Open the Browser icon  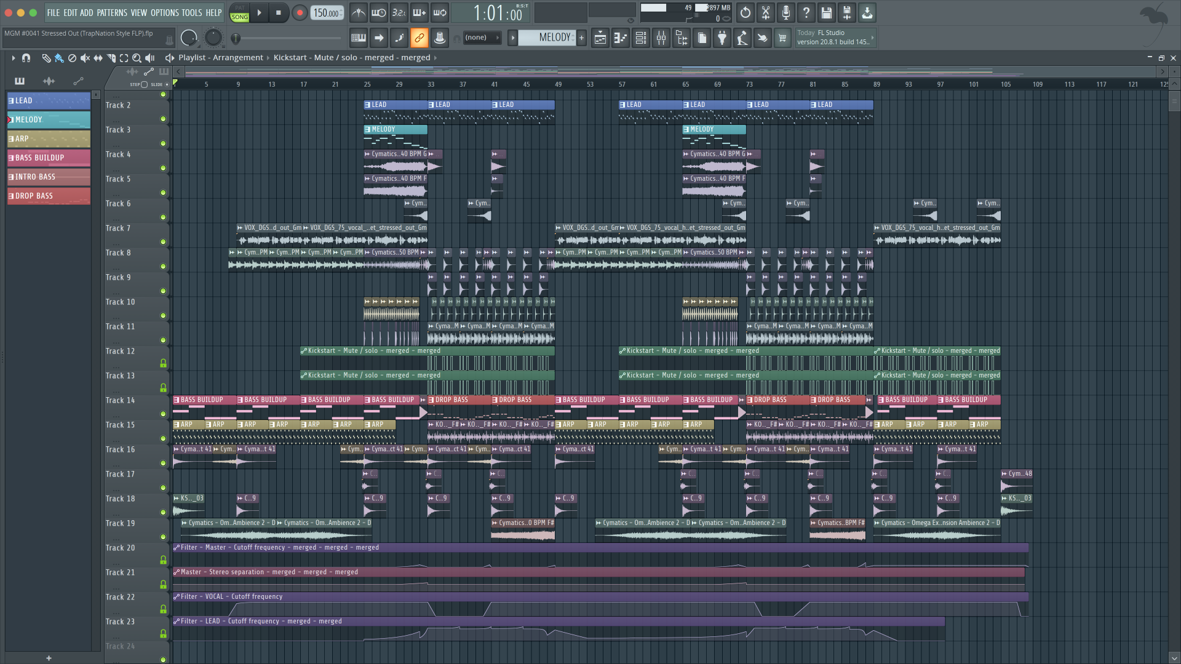[682, 38]
